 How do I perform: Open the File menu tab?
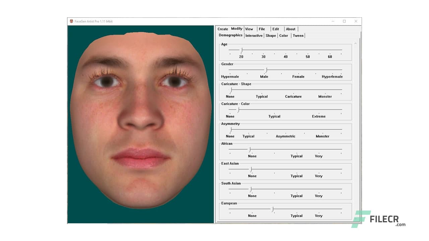[x=262, y=29]
